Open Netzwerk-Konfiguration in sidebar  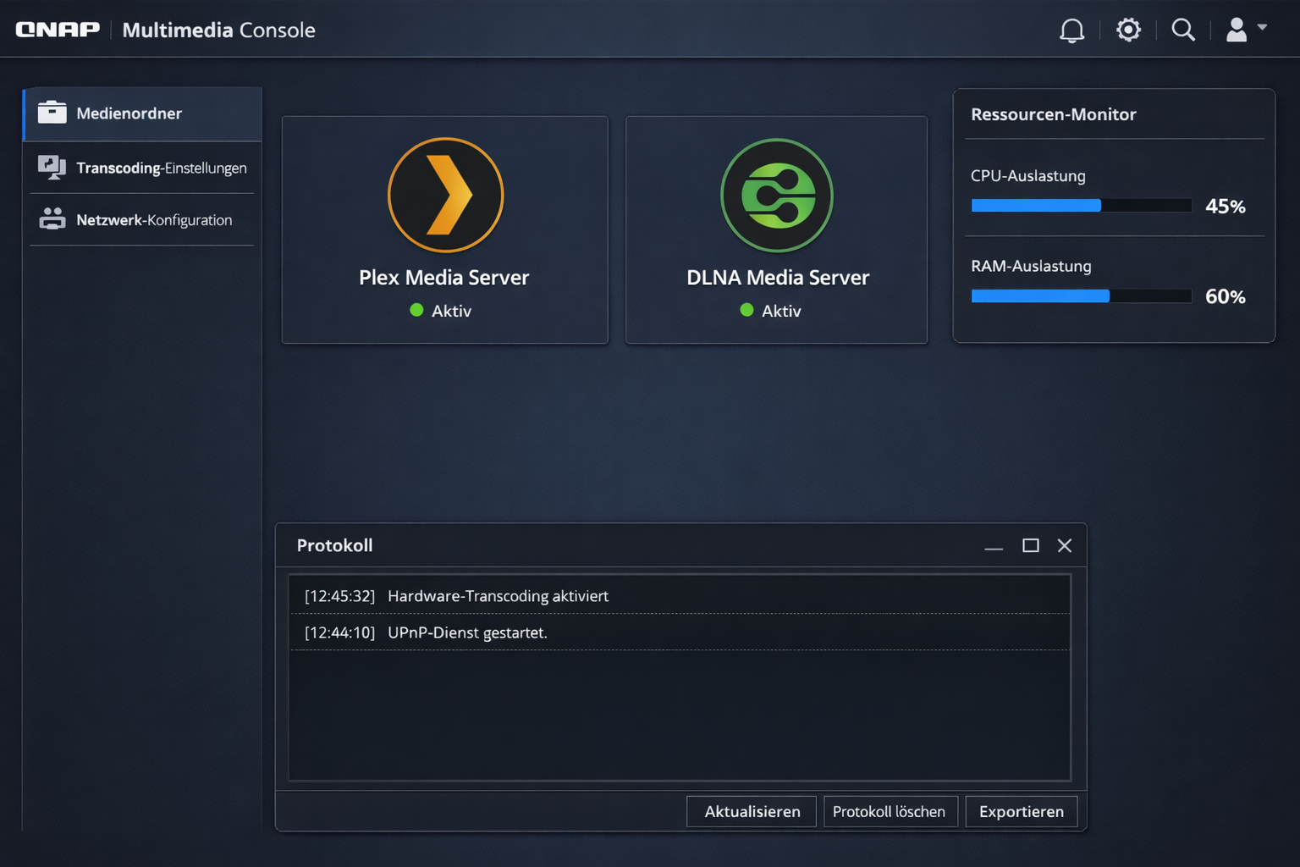point(142,220)
